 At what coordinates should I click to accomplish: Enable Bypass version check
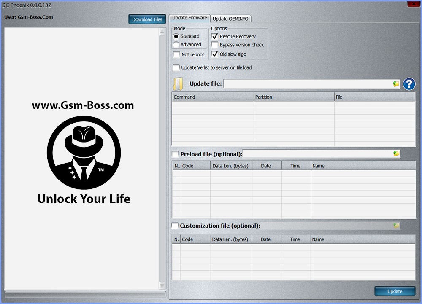click(x=215, y=45)
